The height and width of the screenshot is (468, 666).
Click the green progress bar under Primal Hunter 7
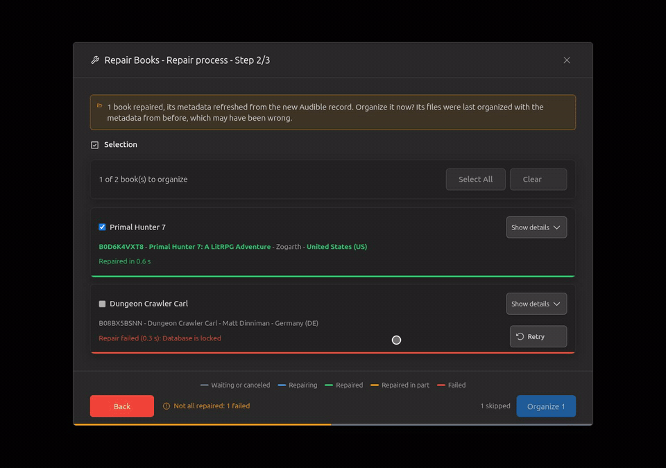pyautogui.click(x=333, y=276)
